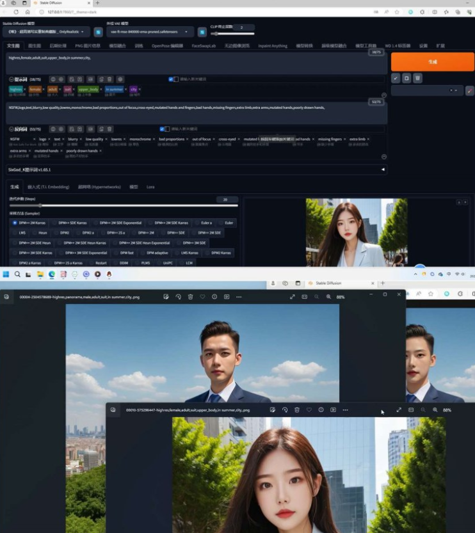The width and height of the screenshot is (475, 533).
Task: Click round arrow at end of negative tags
Action: tap(384, 157)
